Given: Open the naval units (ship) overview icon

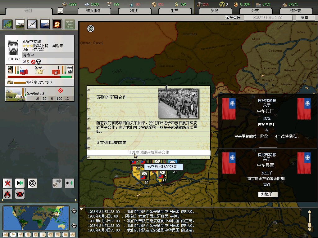Looking at the screenshot, I should pyautogui.click(x=45, y=24).
